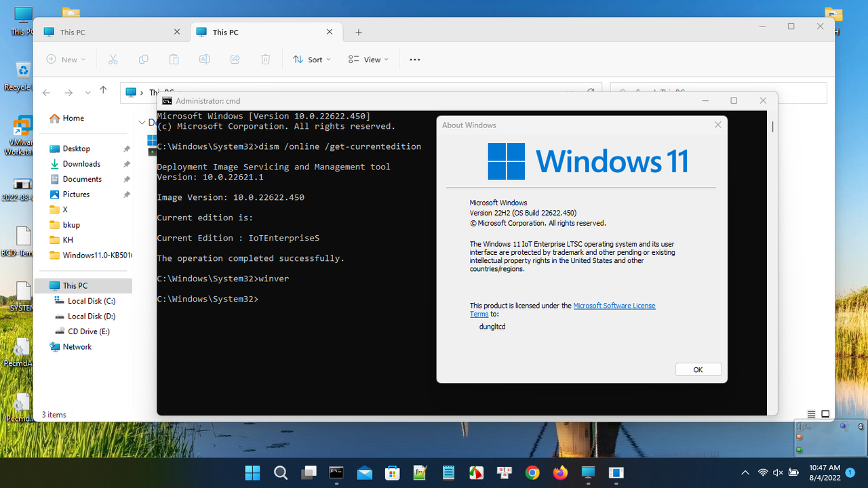Screen dimensions: 868x488
Task: Select Local Disk (D:) in sidebar
Action: pos(92,317)
